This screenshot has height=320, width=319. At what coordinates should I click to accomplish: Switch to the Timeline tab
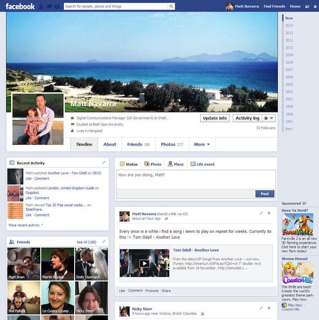[84, 145]
